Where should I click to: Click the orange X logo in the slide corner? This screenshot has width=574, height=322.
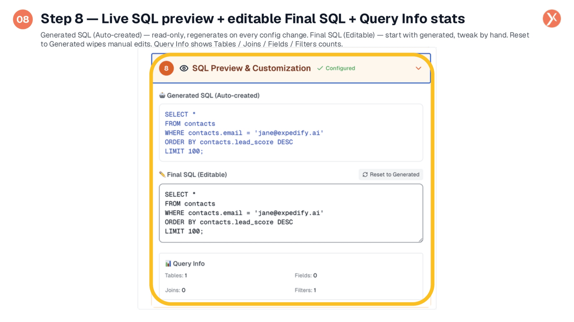pos(552,19)
